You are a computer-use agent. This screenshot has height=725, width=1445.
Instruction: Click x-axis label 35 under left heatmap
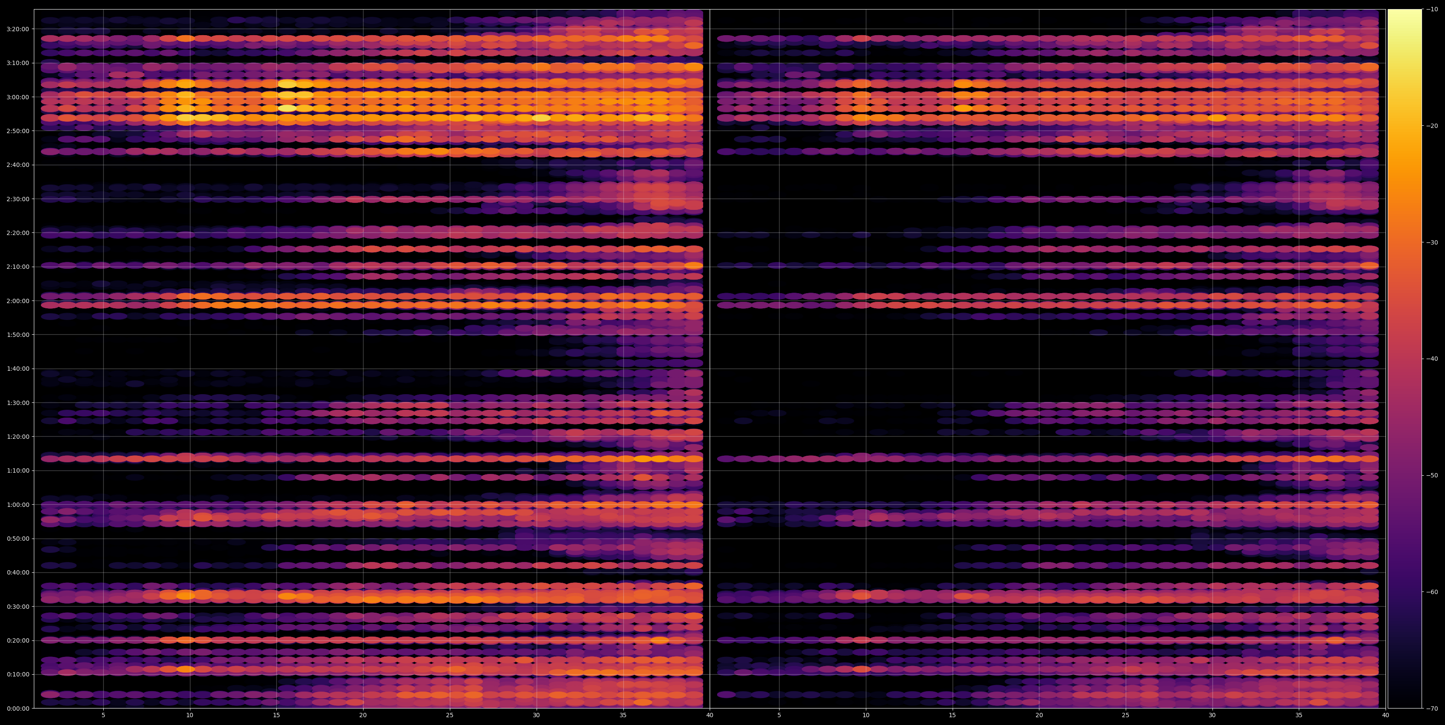pyautogui.click(x=623, y=715)
